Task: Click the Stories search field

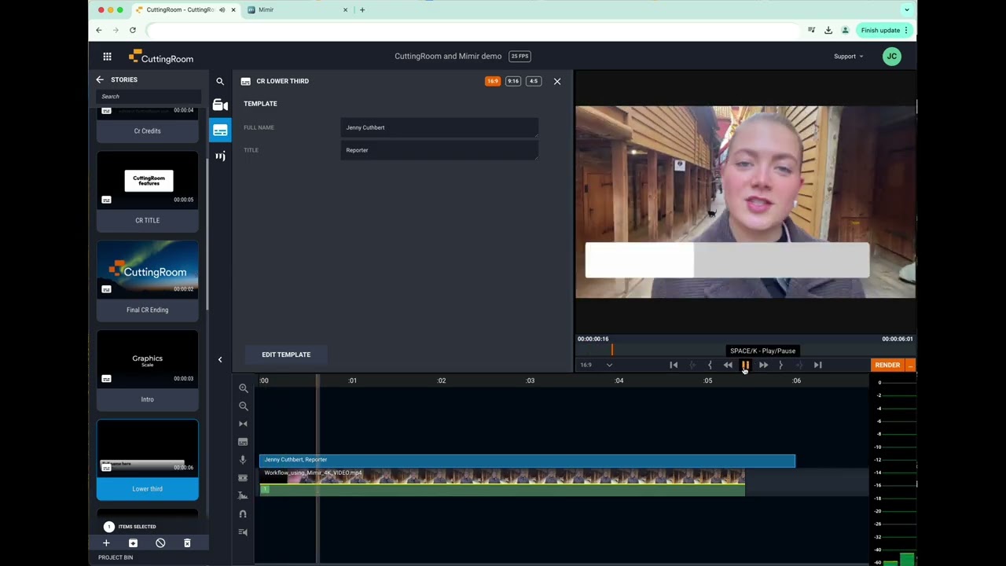Action: point(148,97)
